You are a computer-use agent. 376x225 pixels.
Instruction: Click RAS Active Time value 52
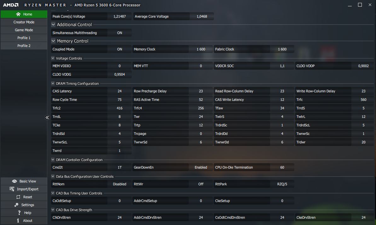(x=201, y=100)
